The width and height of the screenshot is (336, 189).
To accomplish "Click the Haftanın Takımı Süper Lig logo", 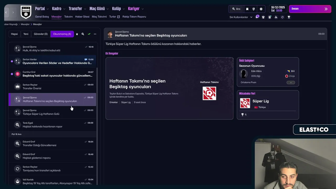I will 209,93.
